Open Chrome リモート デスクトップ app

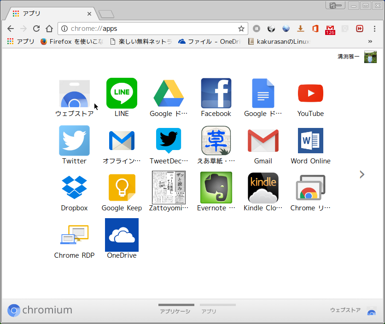pyautogui.click(x=310, y=187)
